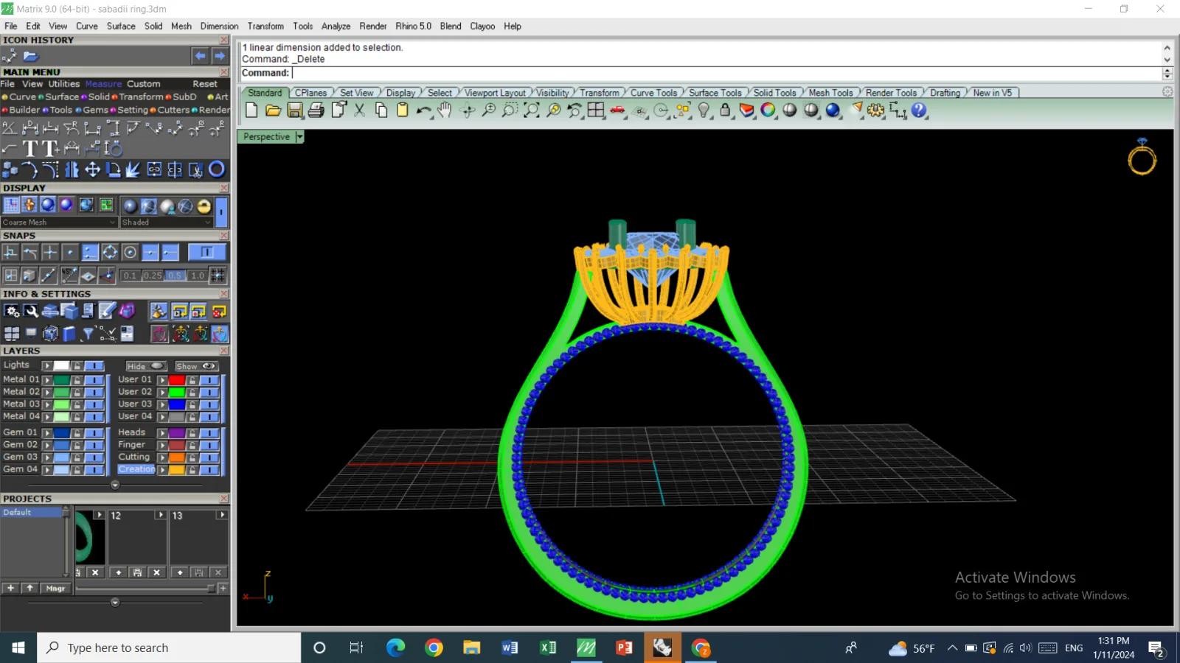Toggle the lock on the Lights layer
This screenshot has width=1180, height=663.
coord(77,365)
